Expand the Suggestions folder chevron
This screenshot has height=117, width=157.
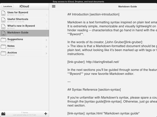46,40
